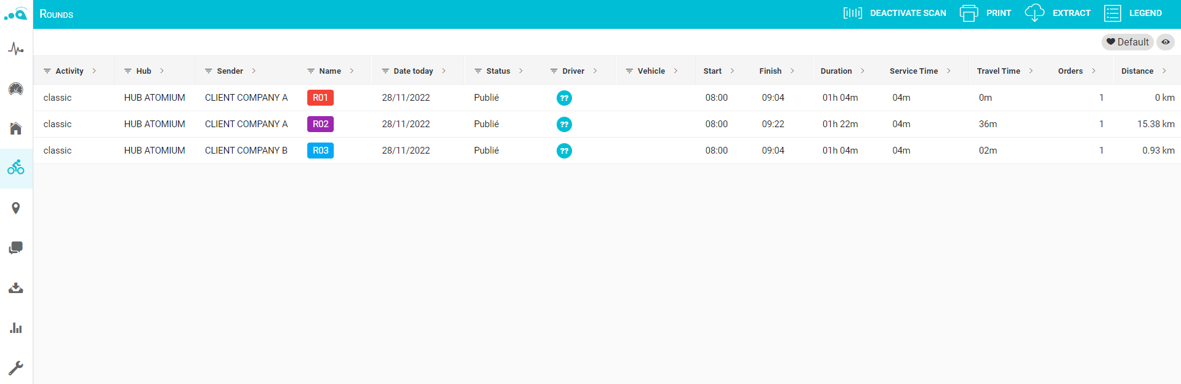This screenshot has width=1181, height=384.
Task: Expand the Status column chevron
Action: coord(521,71)
